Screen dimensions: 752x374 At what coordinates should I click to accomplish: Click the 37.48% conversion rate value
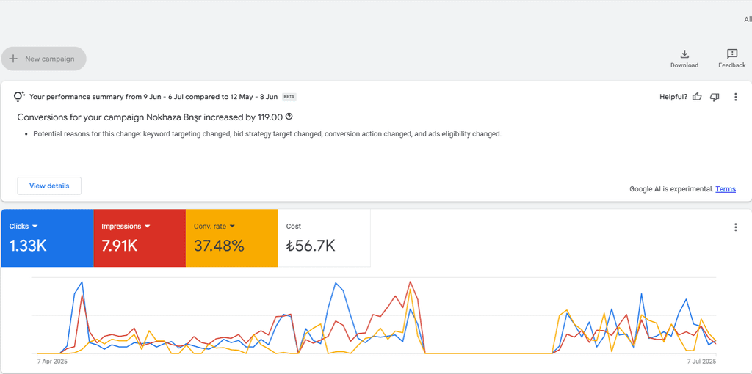[x=219, y=246]
